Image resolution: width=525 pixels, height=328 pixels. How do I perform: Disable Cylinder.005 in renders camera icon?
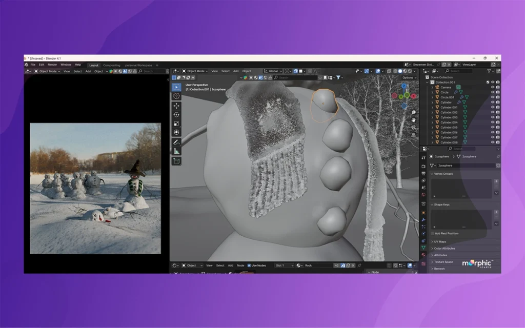pos(498,127)
